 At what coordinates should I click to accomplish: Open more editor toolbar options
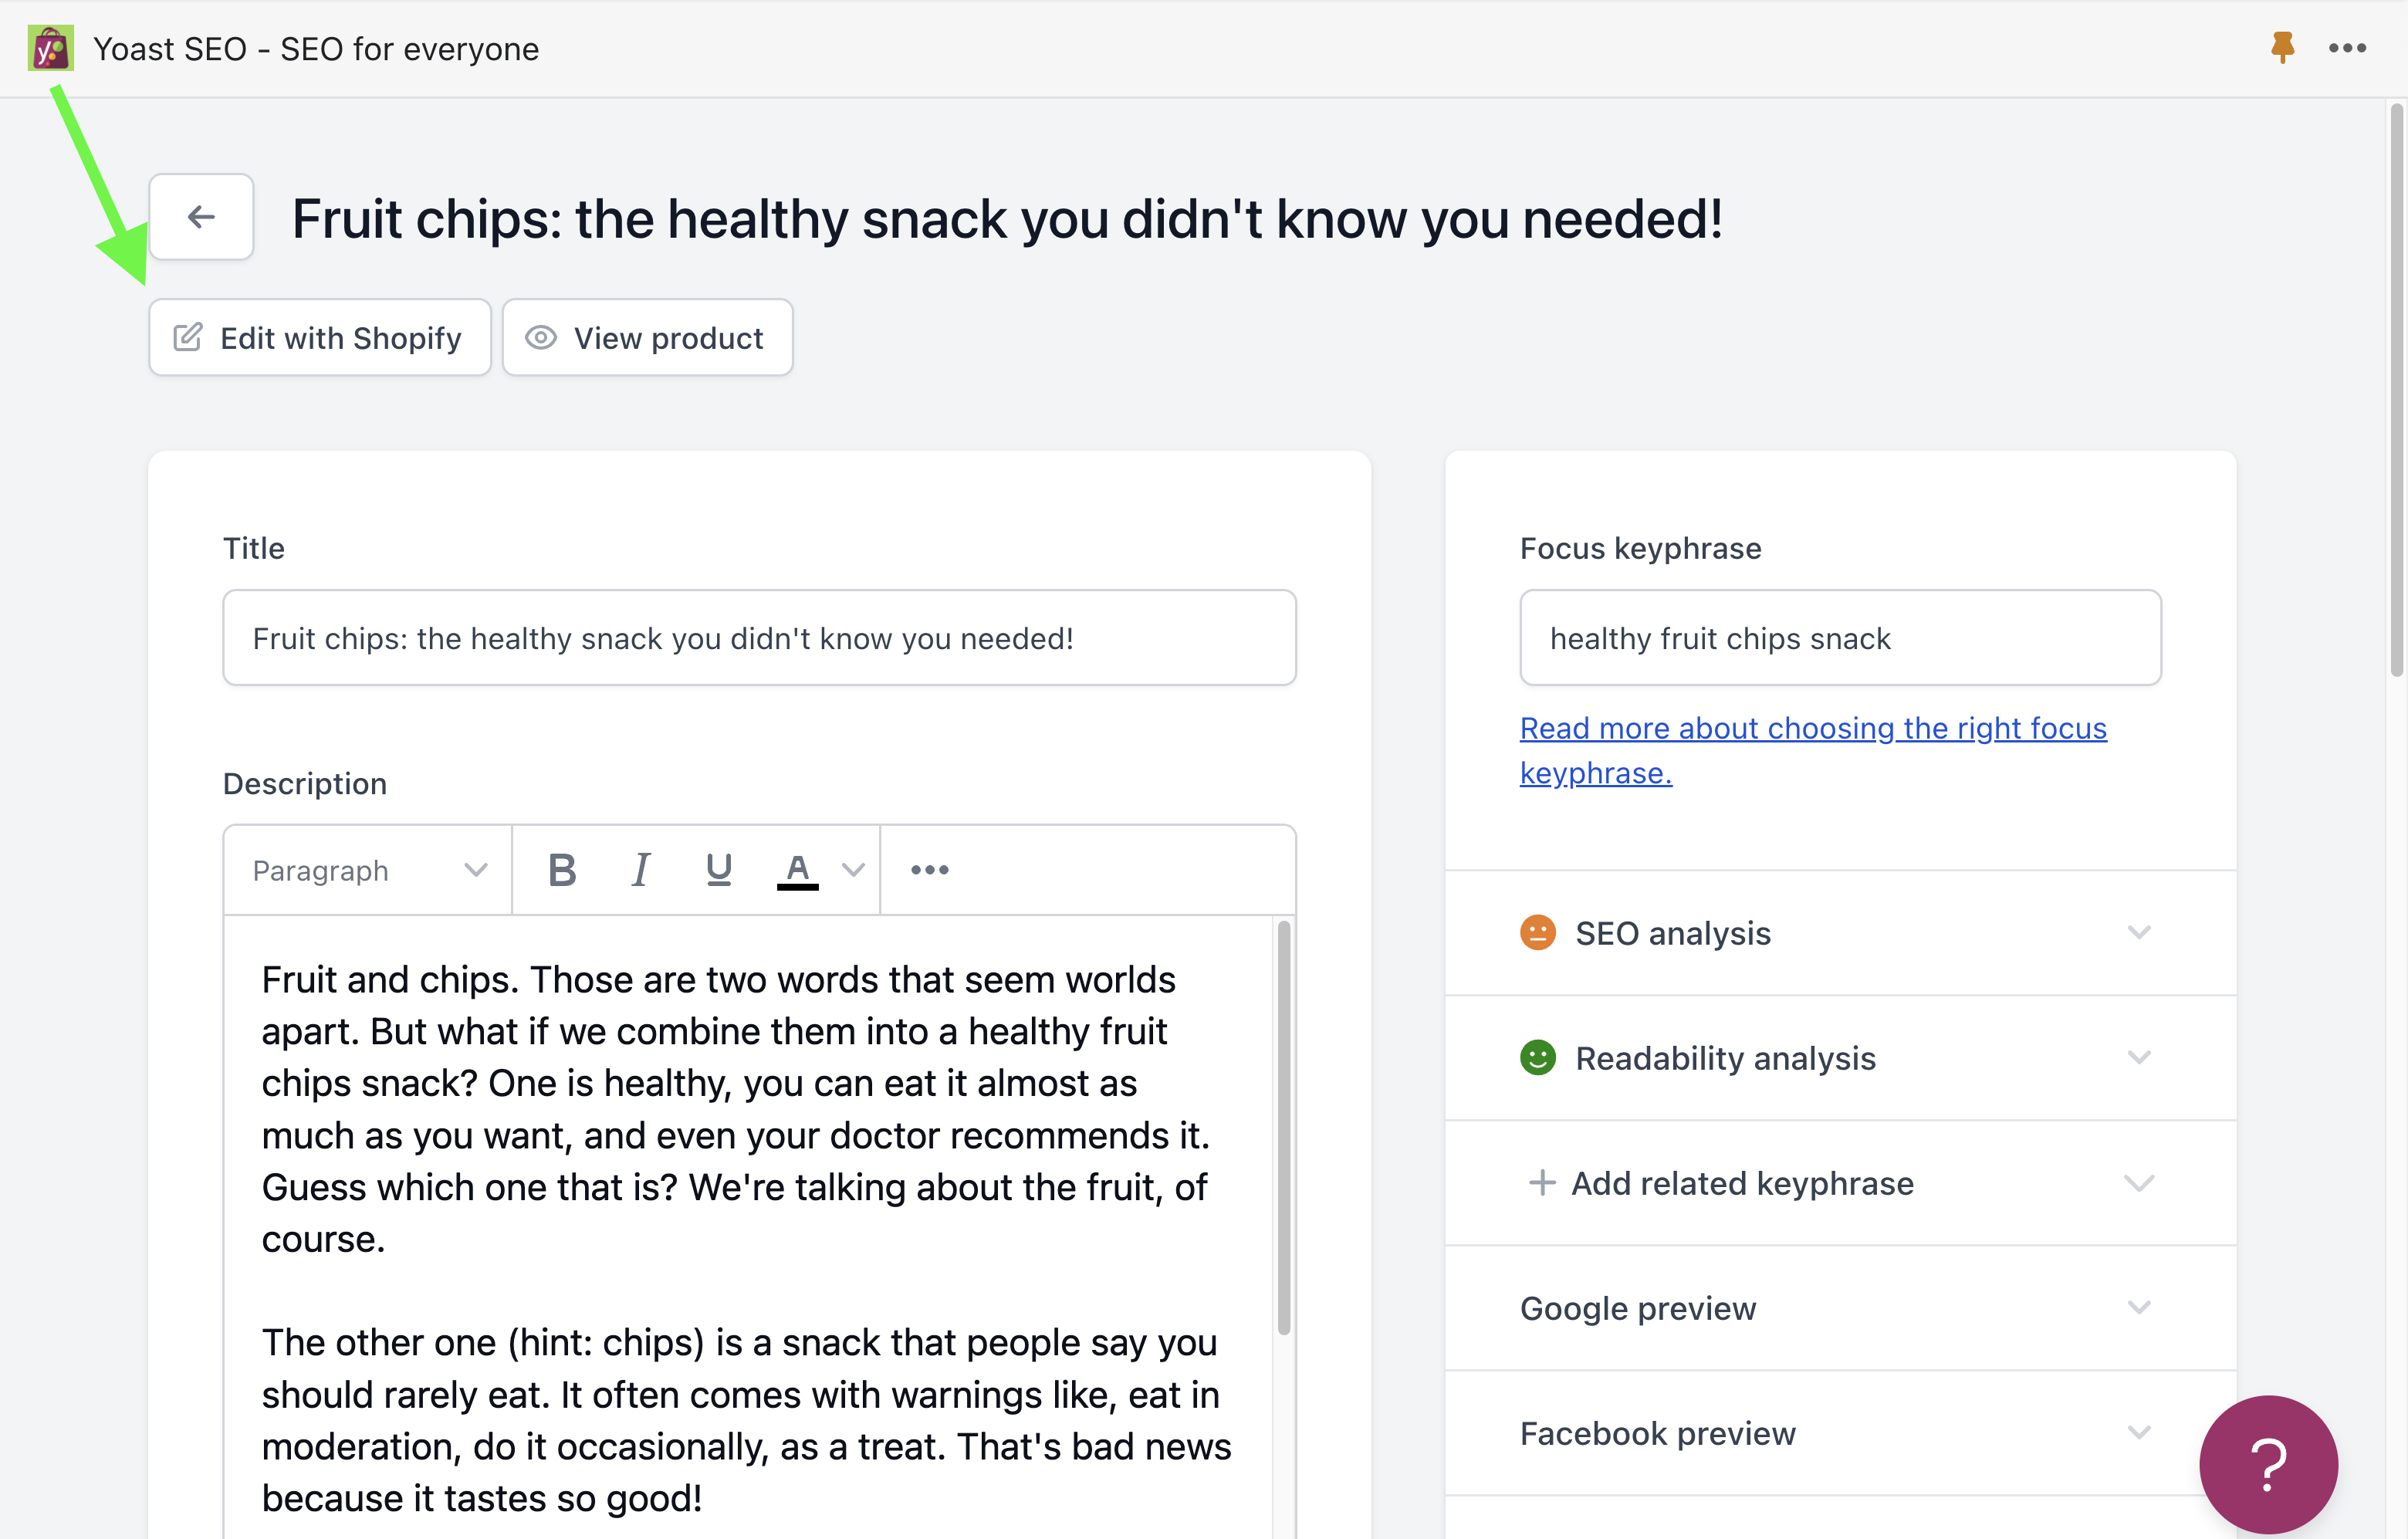point(929,870)
